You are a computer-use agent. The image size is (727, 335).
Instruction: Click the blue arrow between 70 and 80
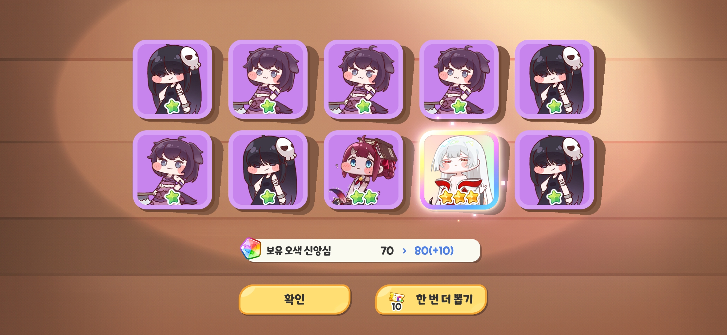point(404,251)
